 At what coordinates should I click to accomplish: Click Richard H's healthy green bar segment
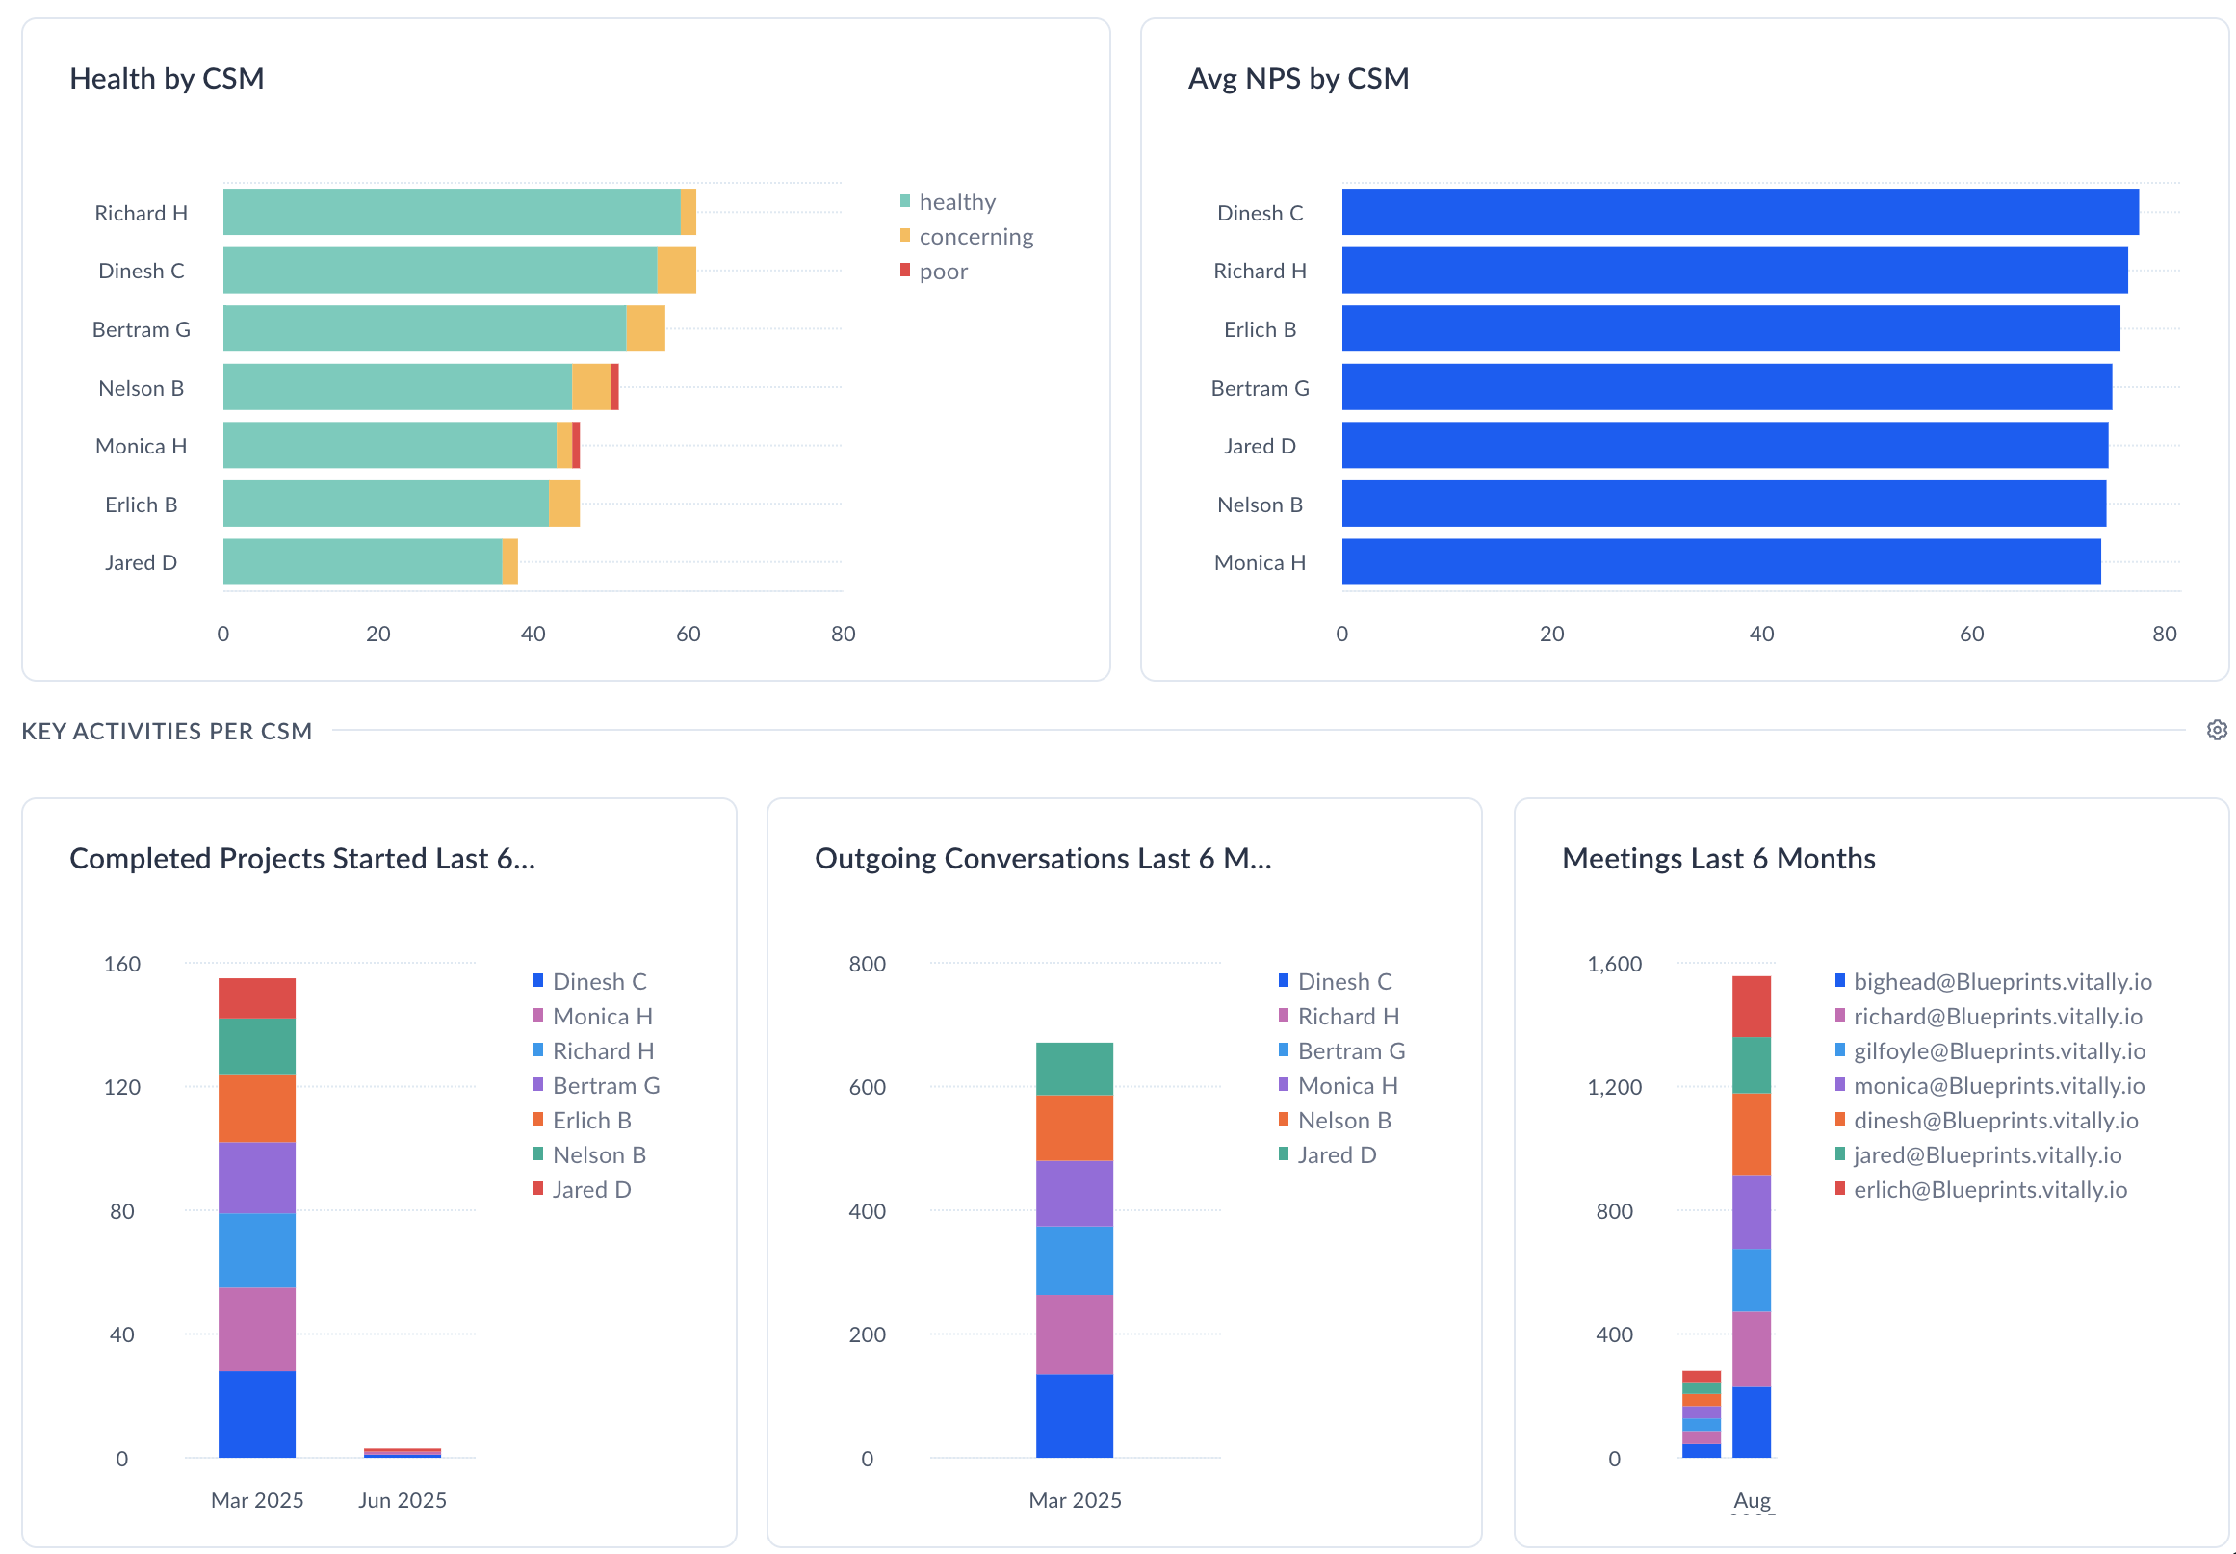[x=451, y=212]
